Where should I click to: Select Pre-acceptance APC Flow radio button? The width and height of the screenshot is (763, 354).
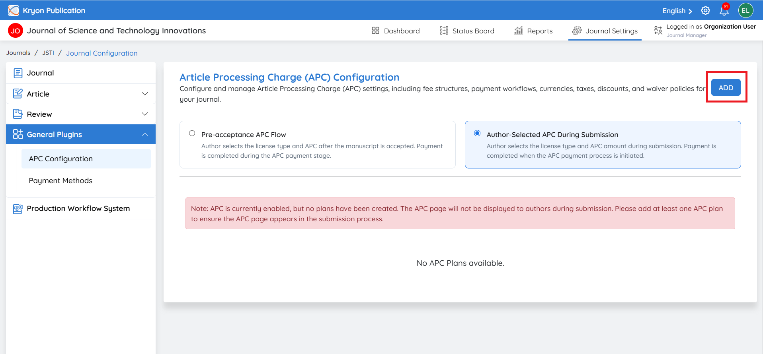(x=192, y=133)
